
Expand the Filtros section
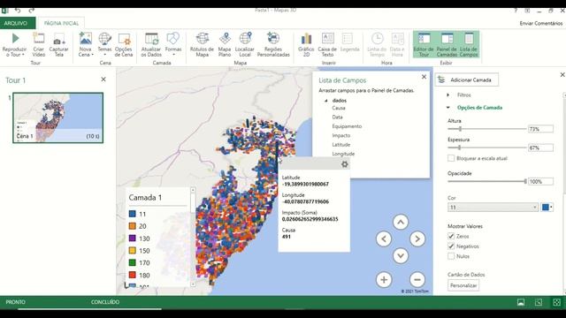(448, 95)
